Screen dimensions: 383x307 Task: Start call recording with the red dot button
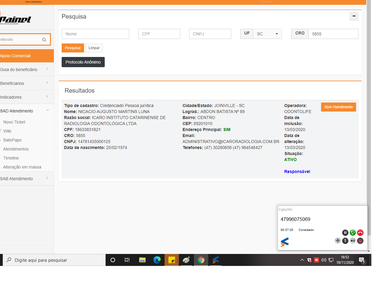click(x=360, y=241)
